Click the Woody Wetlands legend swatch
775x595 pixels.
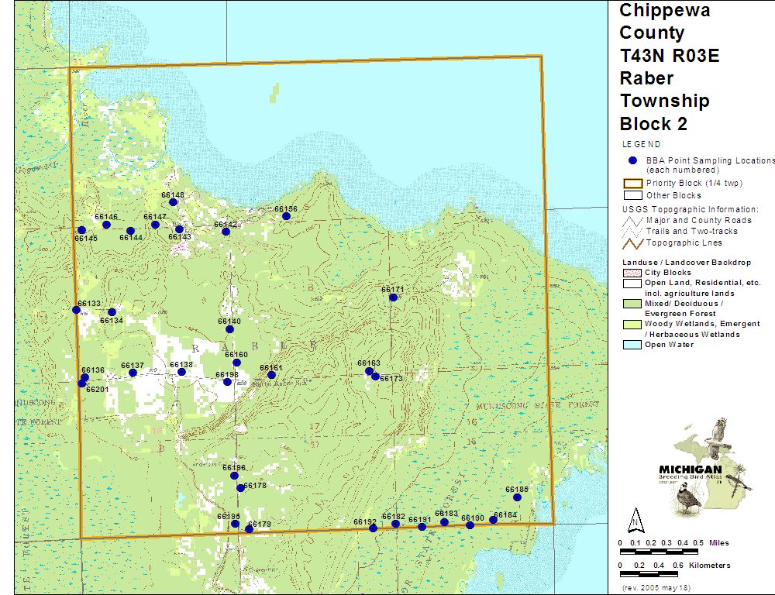[632, 324]
